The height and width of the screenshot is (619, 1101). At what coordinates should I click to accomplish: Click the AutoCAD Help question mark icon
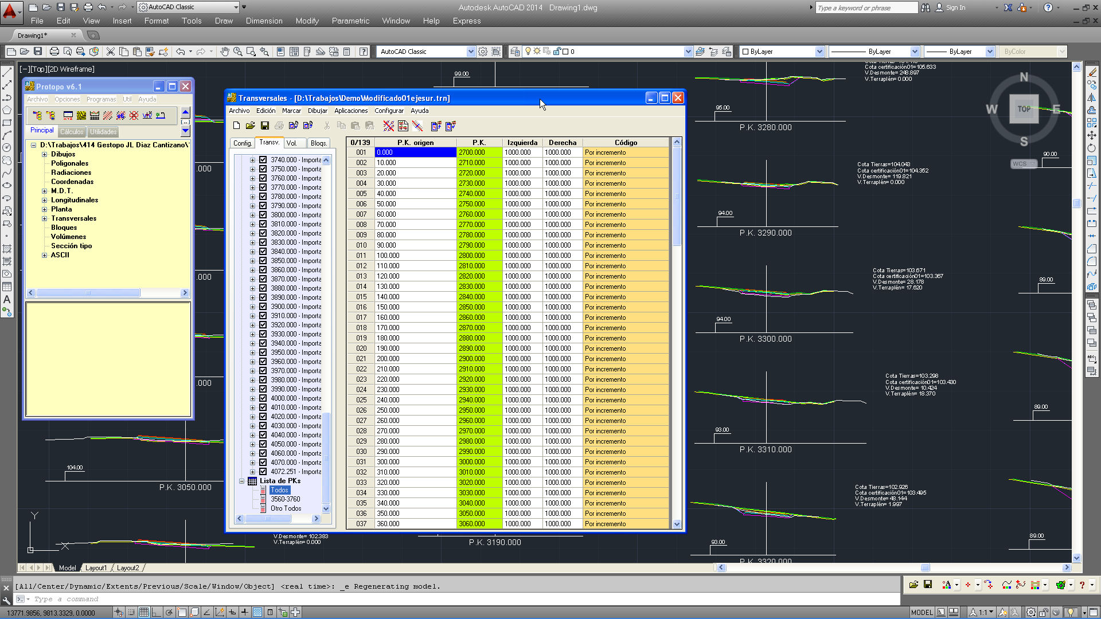364,52
